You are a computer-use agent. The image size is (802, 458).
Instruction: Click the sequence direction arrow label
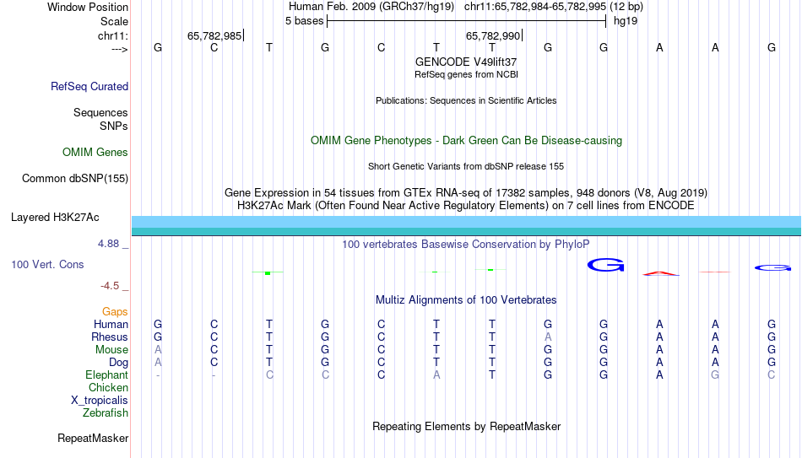pos(120,49)
